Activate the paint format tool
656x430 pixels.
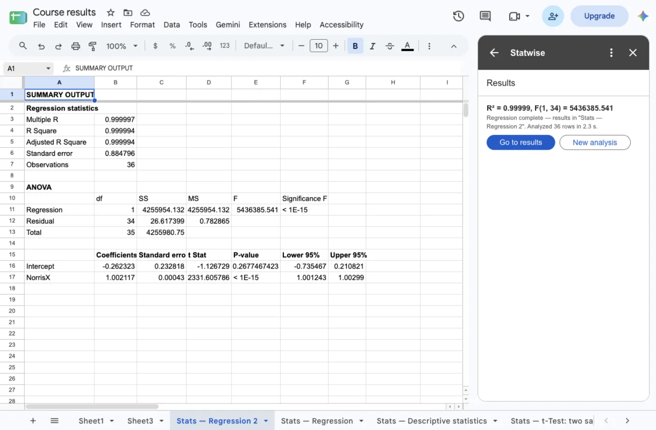[92, 46]
